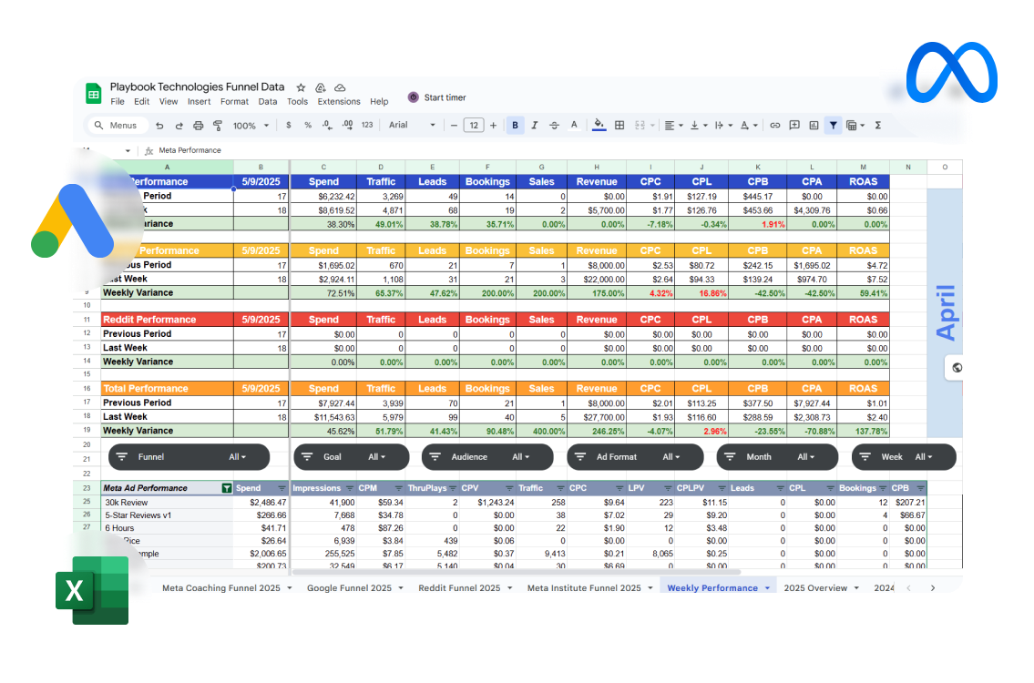Viewport: 1034px width, 683px height.
Task: Click the Functions sigma icon
Action: [x=877, y=126]
